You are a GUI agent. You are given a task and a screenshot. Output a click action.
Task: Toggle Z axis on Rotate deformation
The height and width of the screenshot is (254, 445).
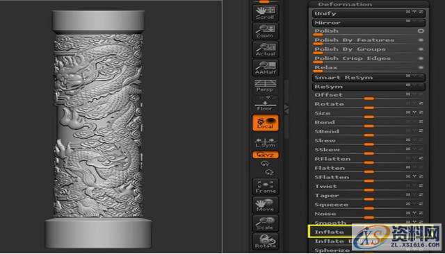click(421, 103)
